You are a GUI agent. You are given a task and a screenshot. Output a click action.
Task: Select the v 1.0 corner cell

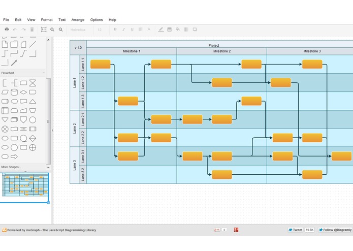(78, 48)
